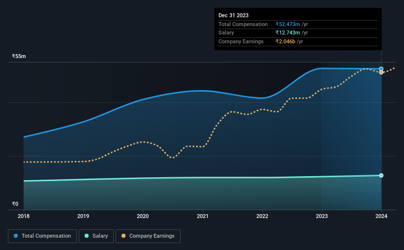404x250 pixels.
Task: Toggle the Salary legend button
Action: (96, 236)
